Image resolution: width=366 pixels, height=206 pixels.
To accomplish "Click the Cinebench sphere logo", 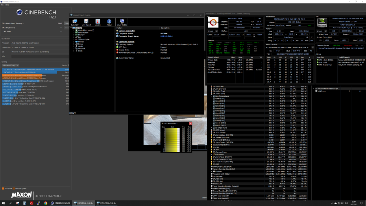I will pyautogui.click(x=19, y=12).
